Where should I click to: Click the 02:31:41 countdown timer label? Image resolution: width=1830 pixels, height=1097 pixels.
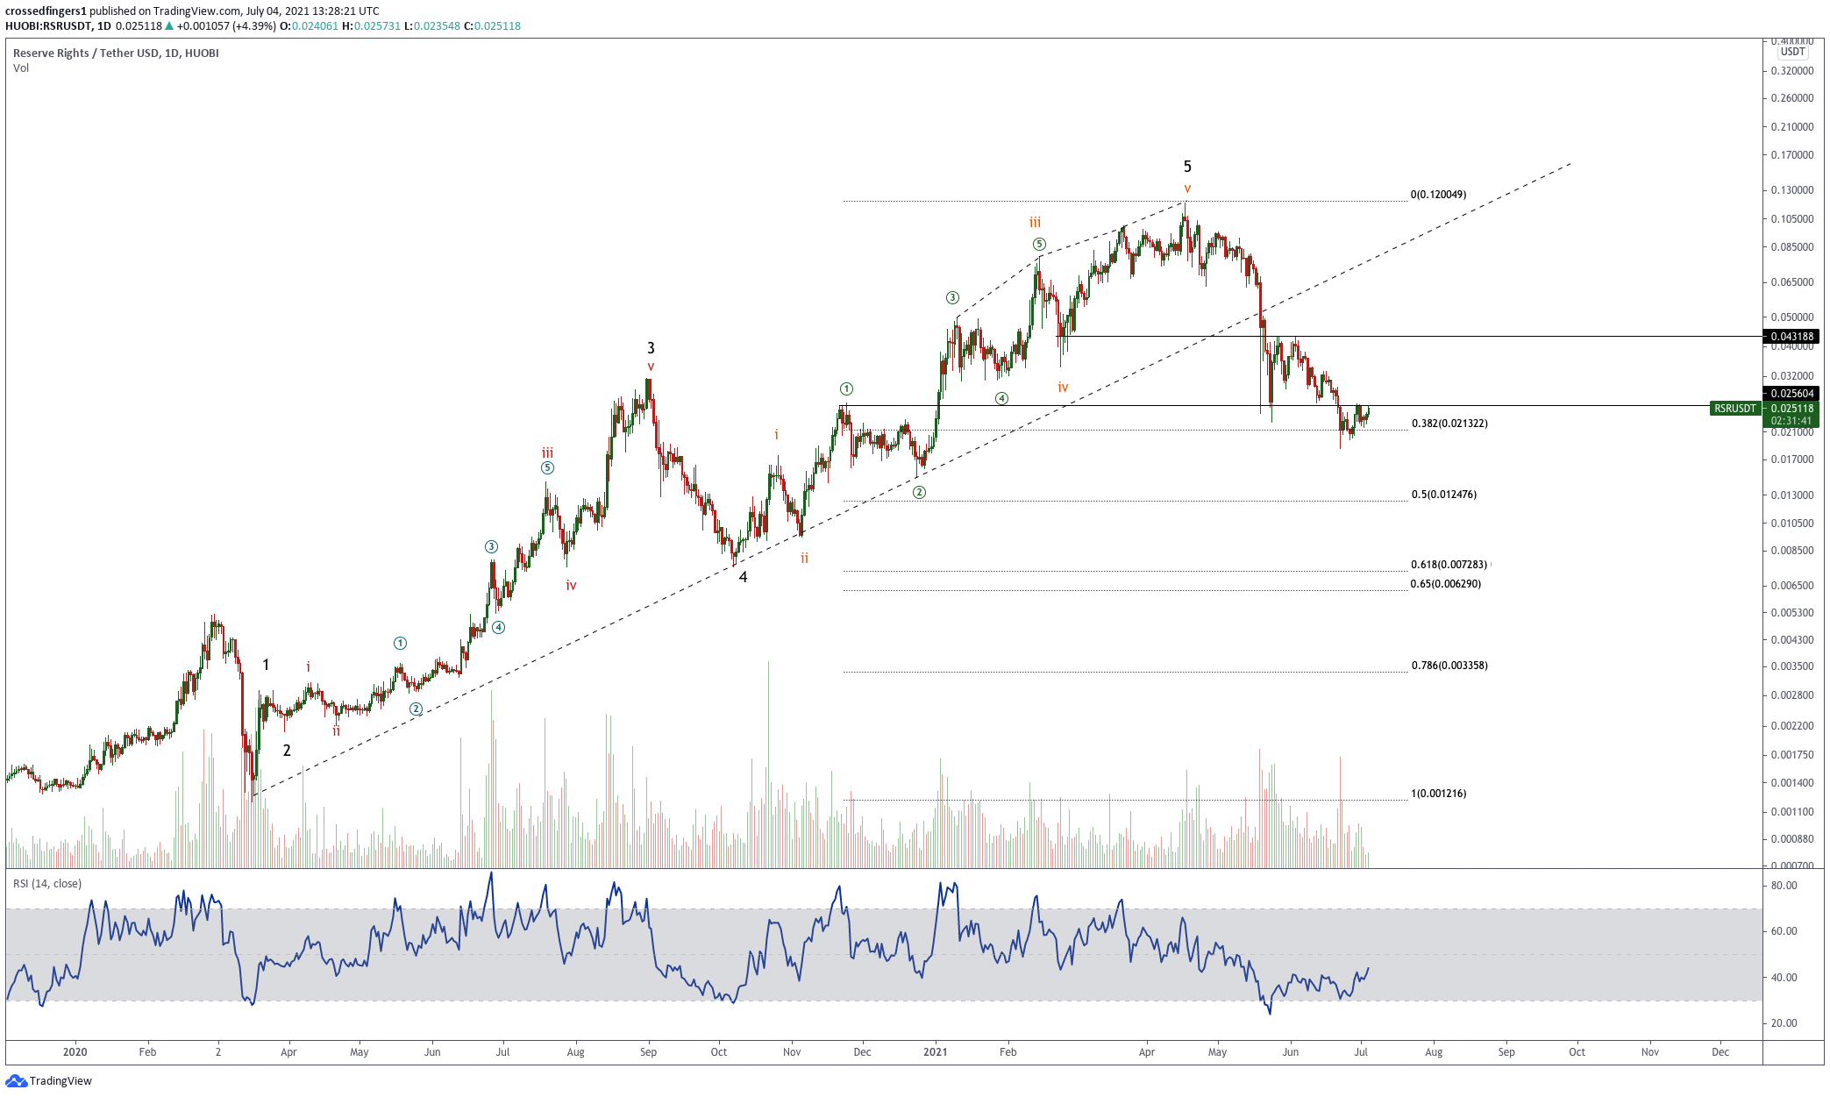(x=1791, y=422)
